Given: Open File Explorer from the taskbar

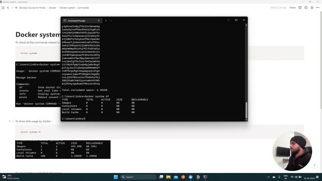Looking at the screenshot, I should pos(169,177).
